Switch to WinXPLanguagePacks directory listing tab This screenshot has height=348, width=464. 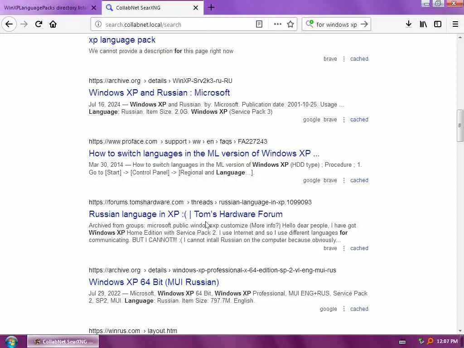45,8
